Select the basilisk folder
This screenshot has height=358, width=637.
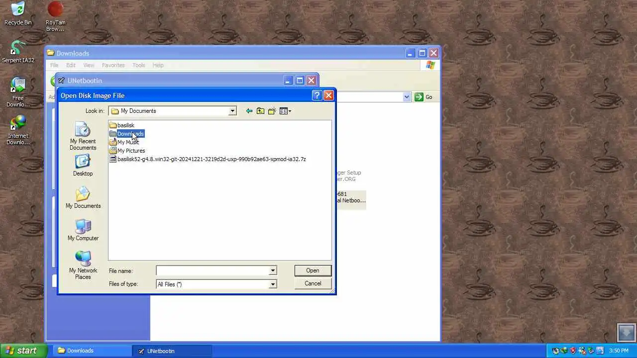point(122,125)
